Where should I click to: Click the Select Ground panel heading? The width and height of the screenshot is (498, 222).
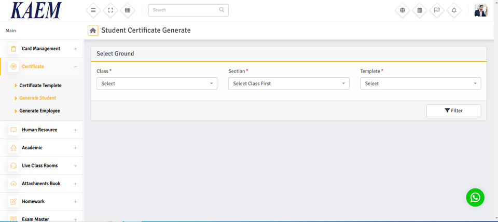coord(115,53)
